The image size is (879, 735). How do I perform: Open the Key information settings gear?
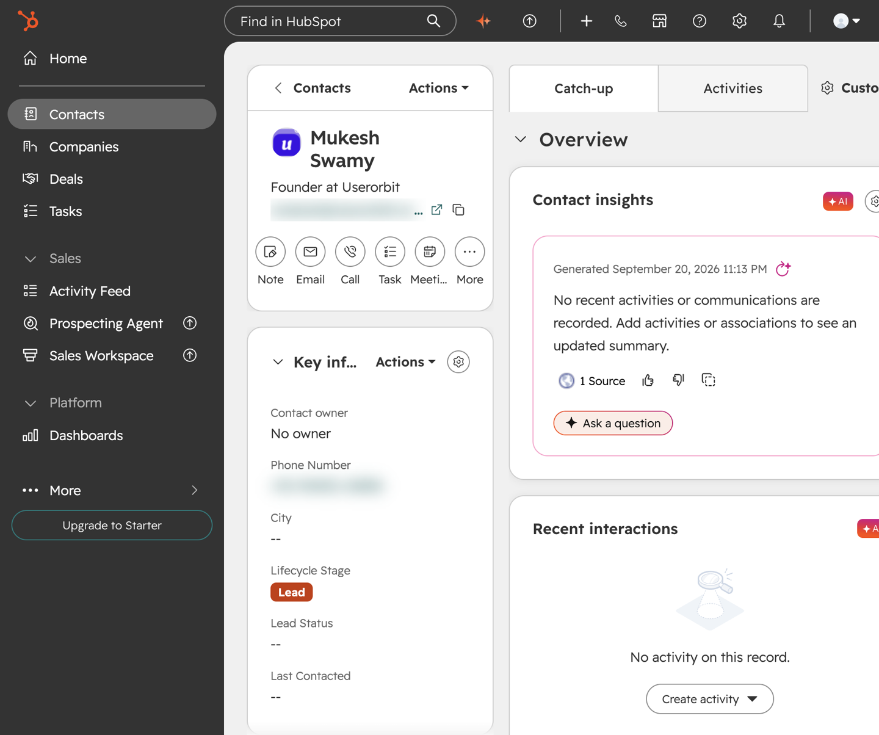point(458,362)
